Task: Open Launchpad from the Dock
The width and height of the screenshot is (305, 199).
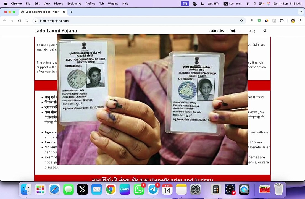Action: [40, 189]
